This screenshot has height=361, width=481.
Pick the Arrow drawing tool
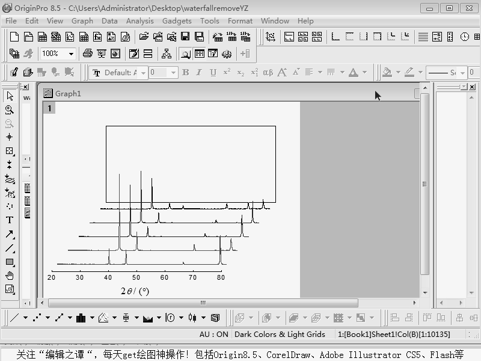point(10,235)
